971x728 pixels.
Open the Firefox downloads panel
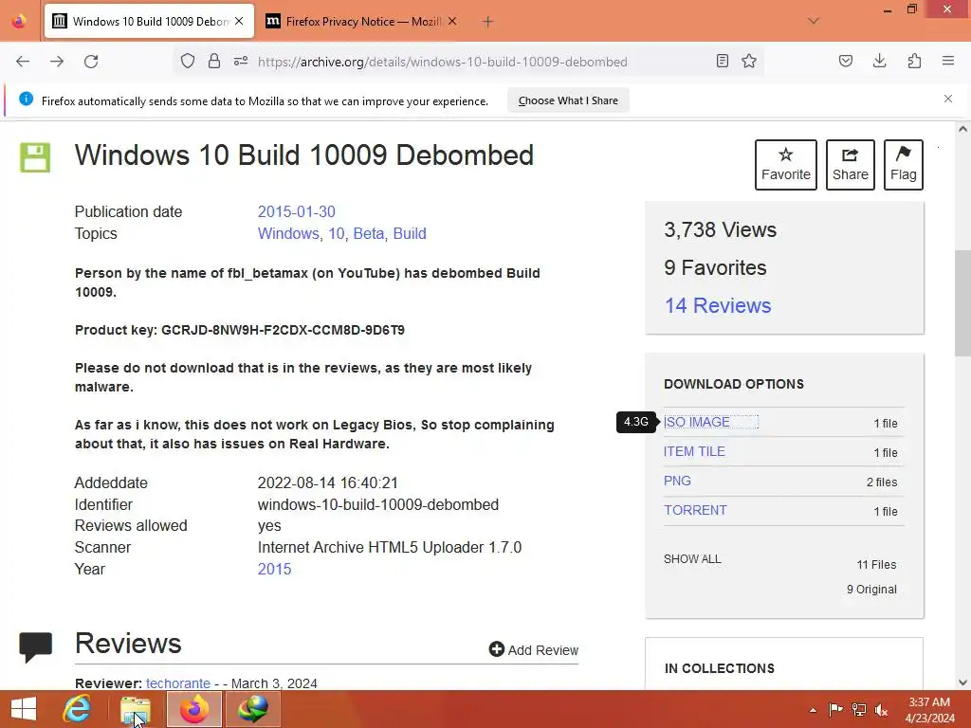pos(879,61)
